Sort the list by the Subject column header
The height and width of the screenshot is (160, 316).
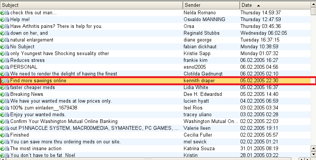(x=91, y=5)
